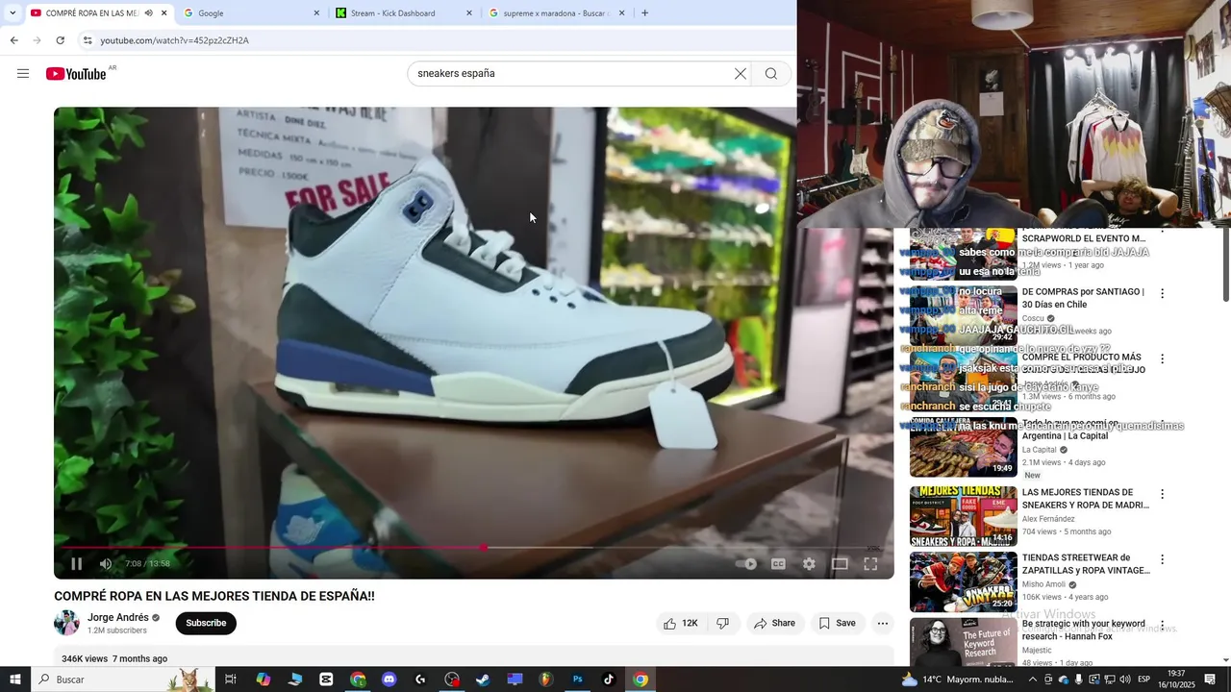Open 'LAS MEJORES TIENDAS DE SNEAKERS' video title
The height and width of the screenshot is (692, 1231).
point(1086,499)
